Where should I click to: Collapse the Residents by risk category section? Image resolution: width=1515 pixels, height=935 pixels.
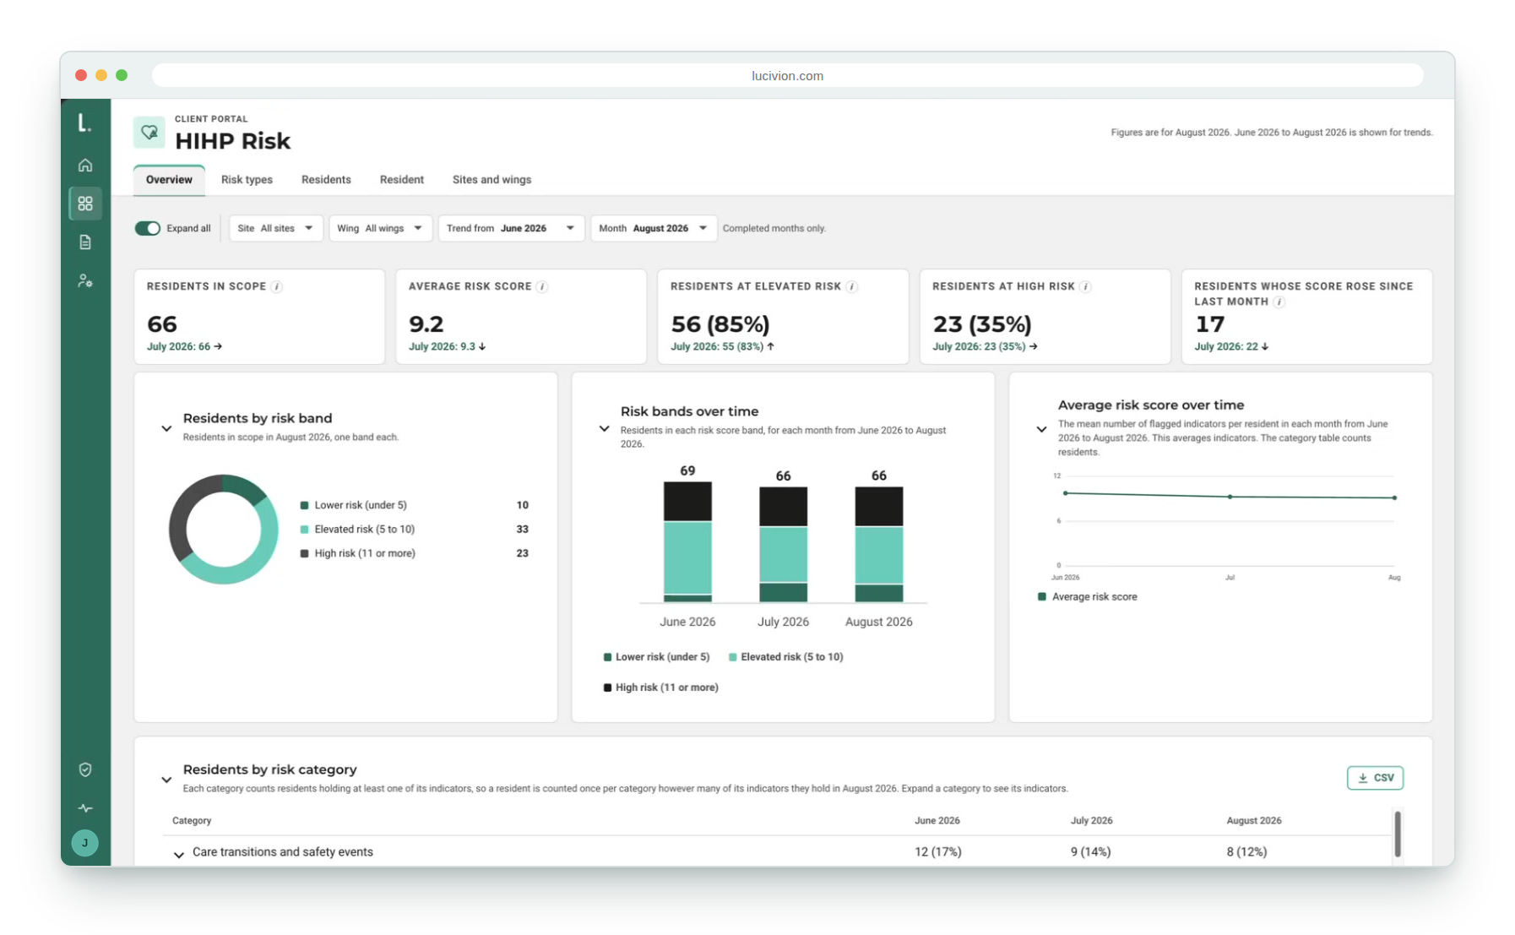[x=166, y=780]
